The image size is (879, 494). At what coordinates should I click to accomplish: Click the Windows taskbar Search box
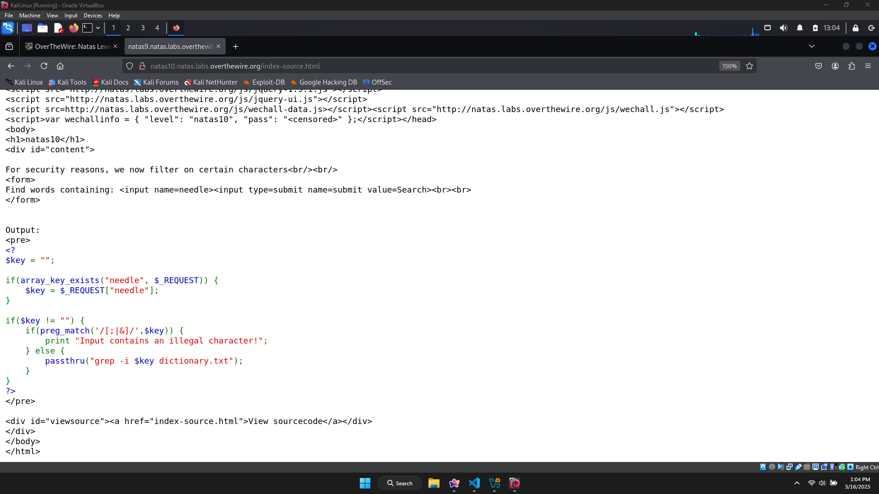[400, 483]
